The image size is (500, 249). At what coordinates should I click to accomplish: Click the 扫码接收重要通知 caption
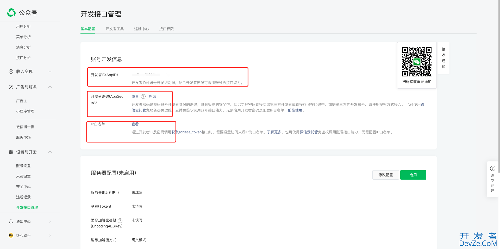pos(417,82)
